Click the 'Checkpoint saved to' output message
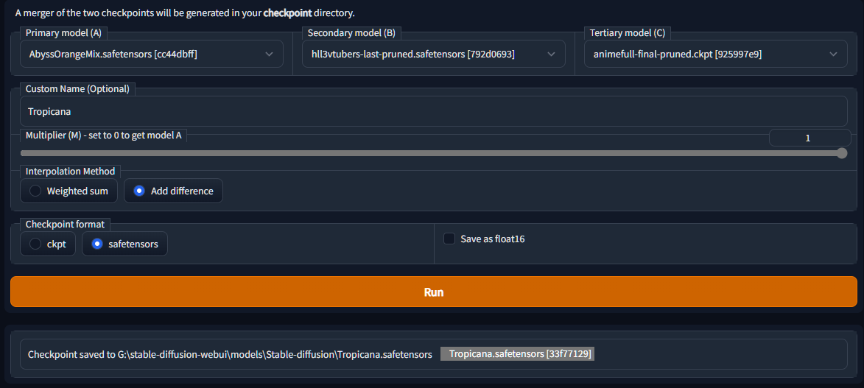The width and height of the screenshot is (864, 388). [230, 354]
